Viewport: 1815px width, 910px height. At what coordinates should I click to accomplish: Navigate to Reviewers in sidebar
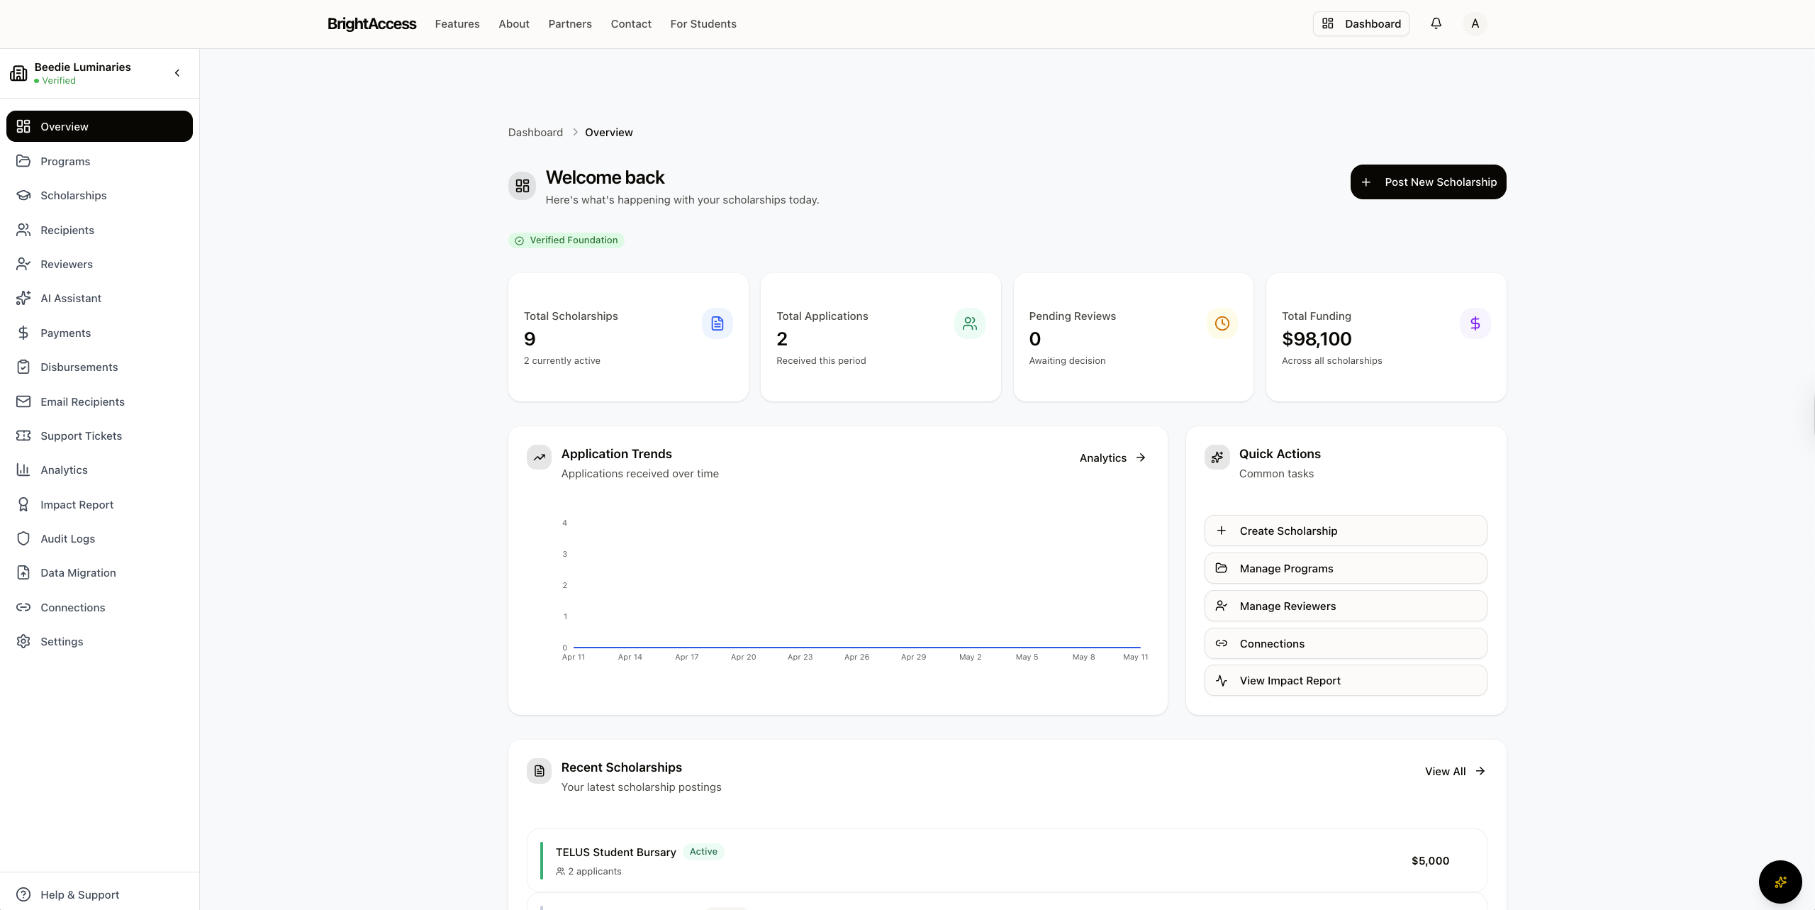click(x=99, y=264)
